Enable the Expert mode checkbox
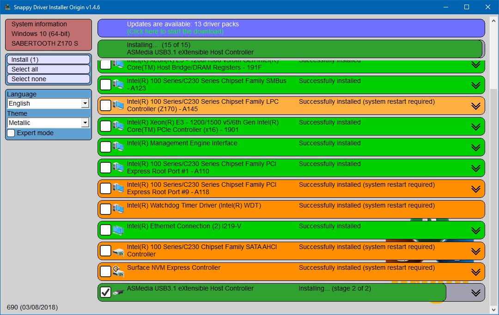Viewport: 499px width, 315px height. click(x=11, y=133)
